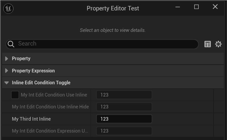Screen dimensions: 227x140
Task: Click the magnifier icon in search bar
Action: click(11, 44)
